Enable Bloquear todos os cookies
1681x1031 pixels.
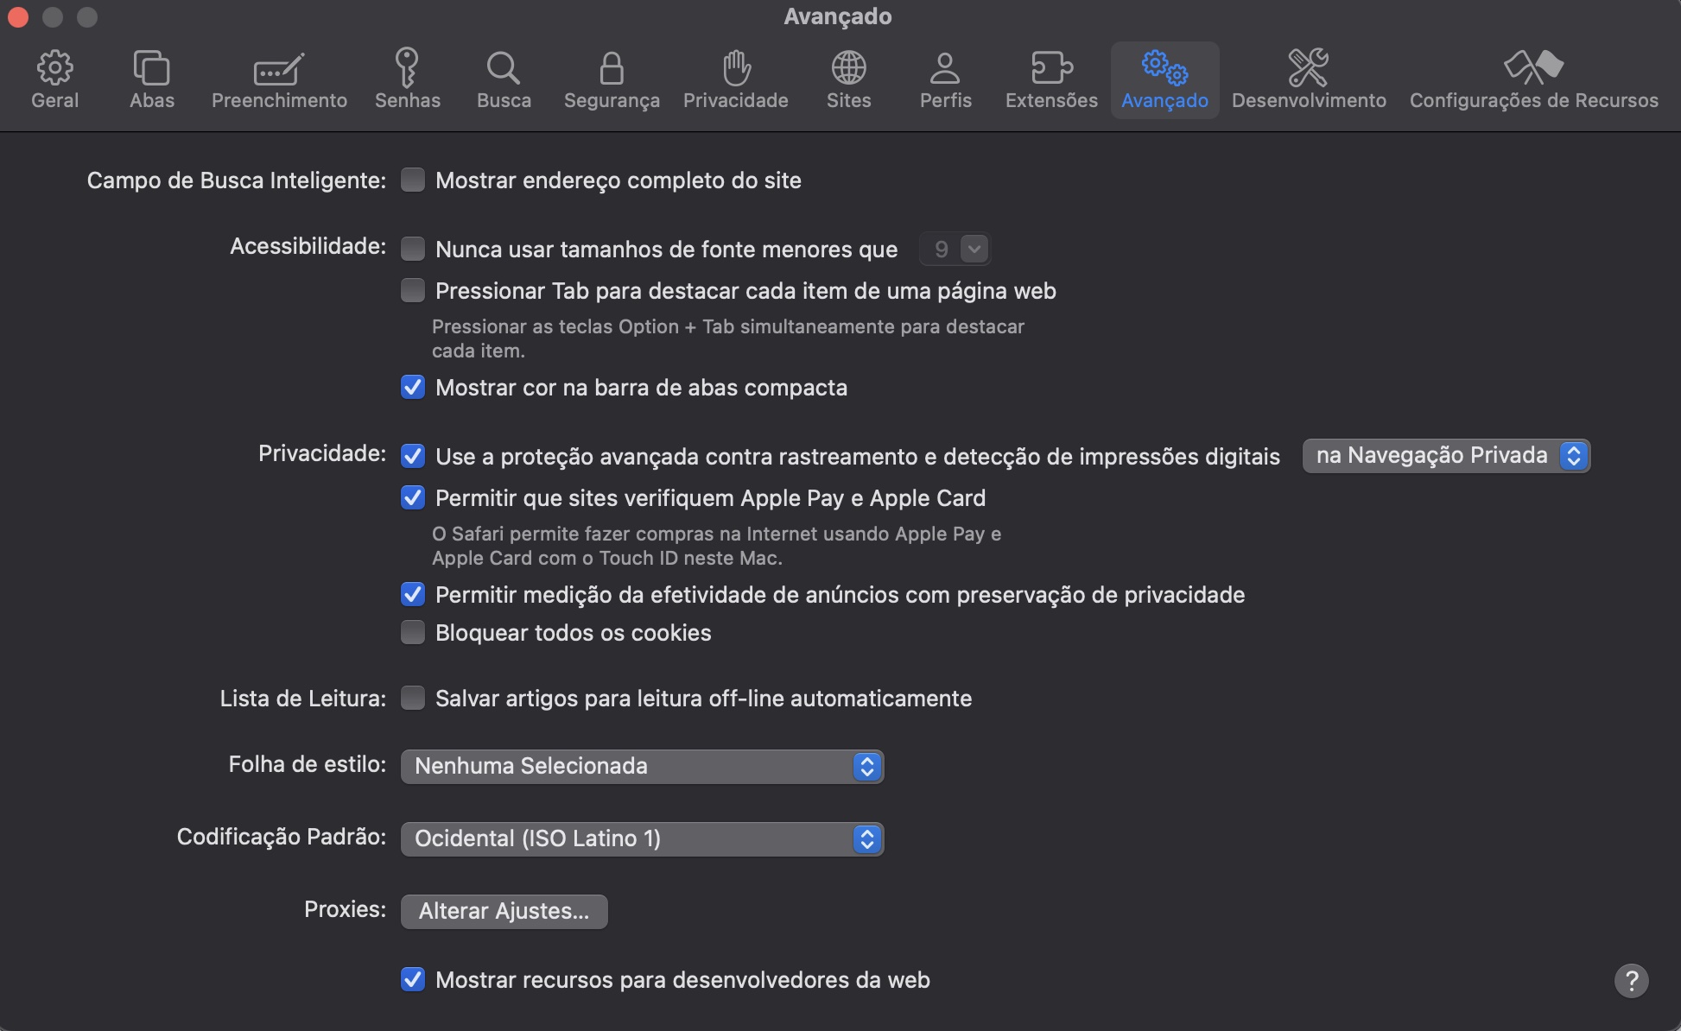[x=413, y=632]
